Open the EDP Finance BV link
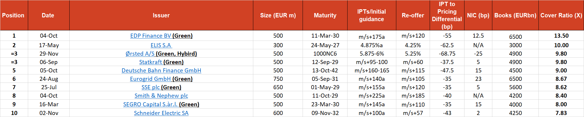Image resolution: width=584 pixels, height=117 pixels. point(151,36)
